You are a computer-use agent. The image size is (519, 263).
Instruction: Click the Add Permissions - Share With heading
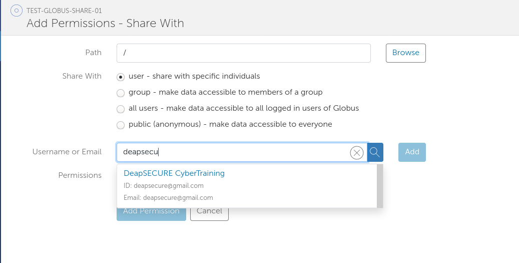[105, 24]
